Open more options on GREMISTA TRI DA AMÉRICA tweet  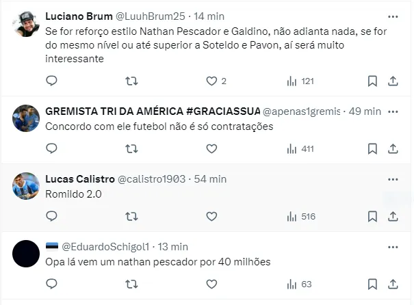[393, 111]
